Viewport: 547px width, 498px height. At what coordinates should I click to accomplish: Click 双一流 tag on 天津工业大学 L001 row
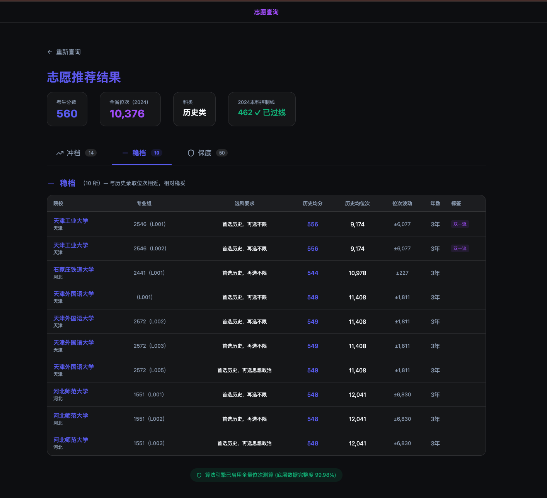point(460,224)
